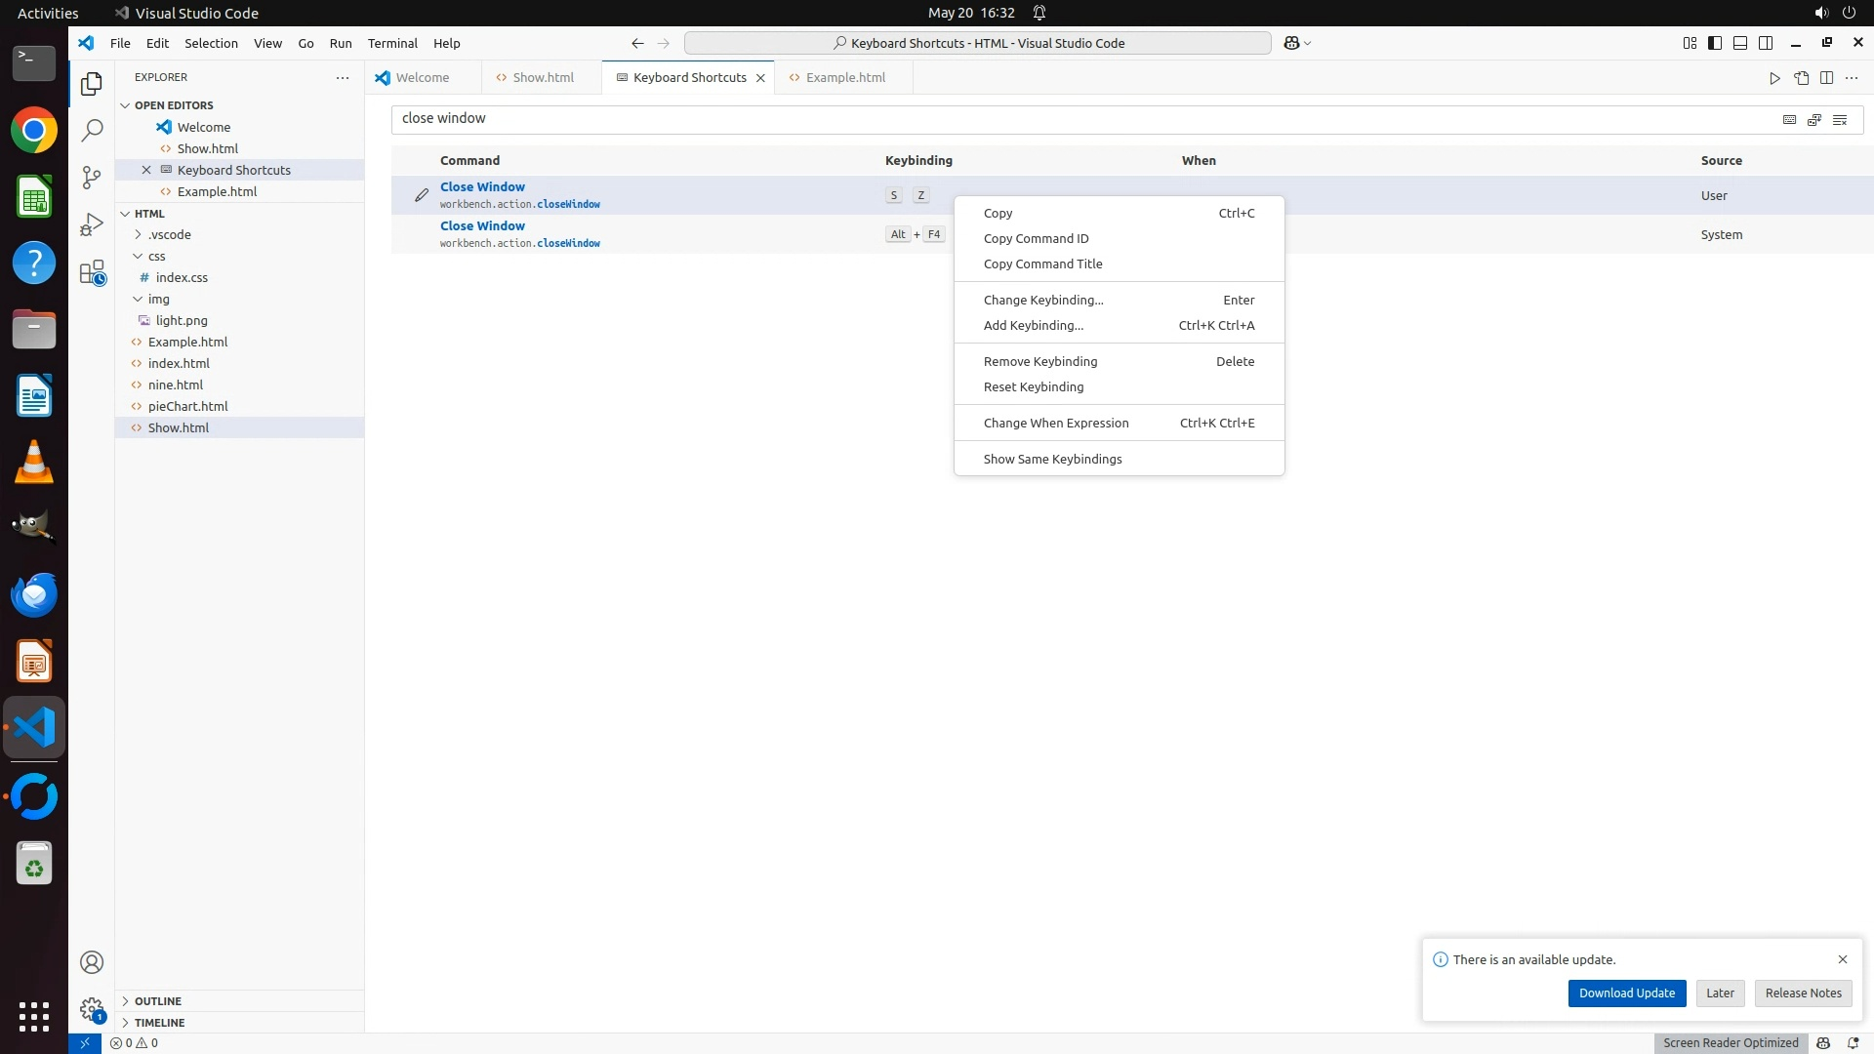Open pieChart.html in the Explorer tree

coord(187,406)
